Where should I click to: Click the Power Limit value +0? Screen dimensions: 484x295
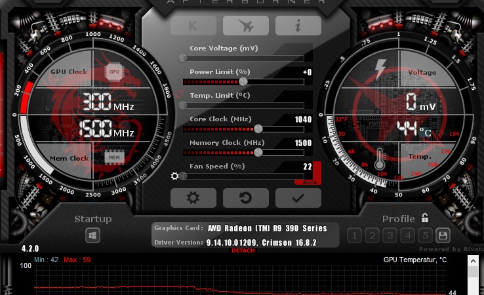tap(307, 72)
